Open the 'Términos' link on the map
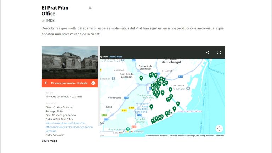 tap(220, 136)
